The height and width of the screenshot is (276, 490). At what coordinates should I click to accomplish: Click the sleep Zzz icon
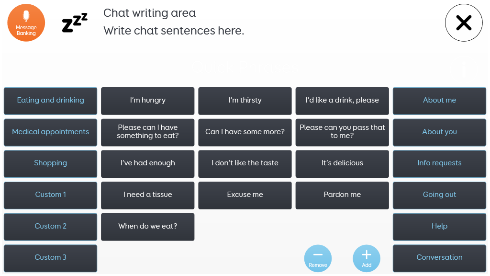75,23
